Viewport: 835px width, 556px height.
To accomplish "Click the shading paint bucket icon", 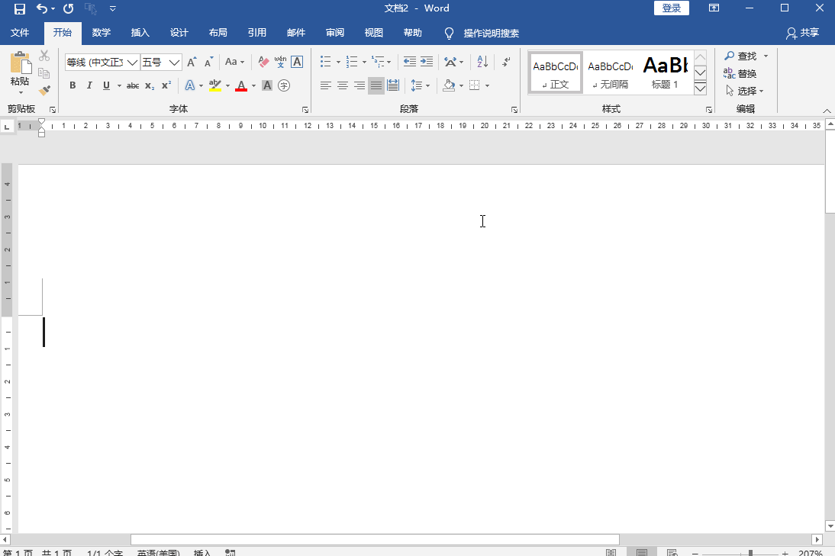I will (x=449, y=85).
